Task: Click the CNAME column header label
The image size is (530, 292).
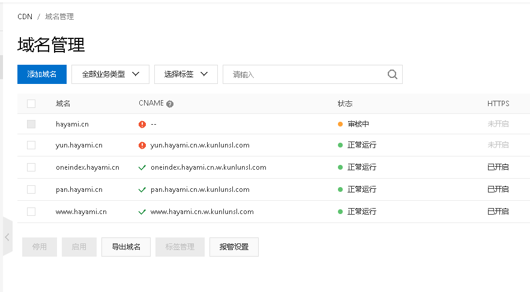Action: (151, 103)
